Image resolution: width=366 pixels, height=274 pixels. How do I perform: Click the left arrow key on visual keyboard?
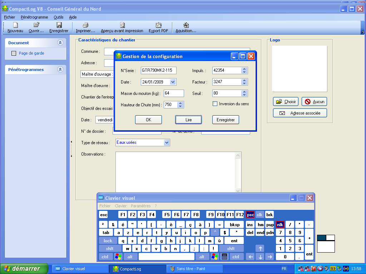tap(251, 257)
